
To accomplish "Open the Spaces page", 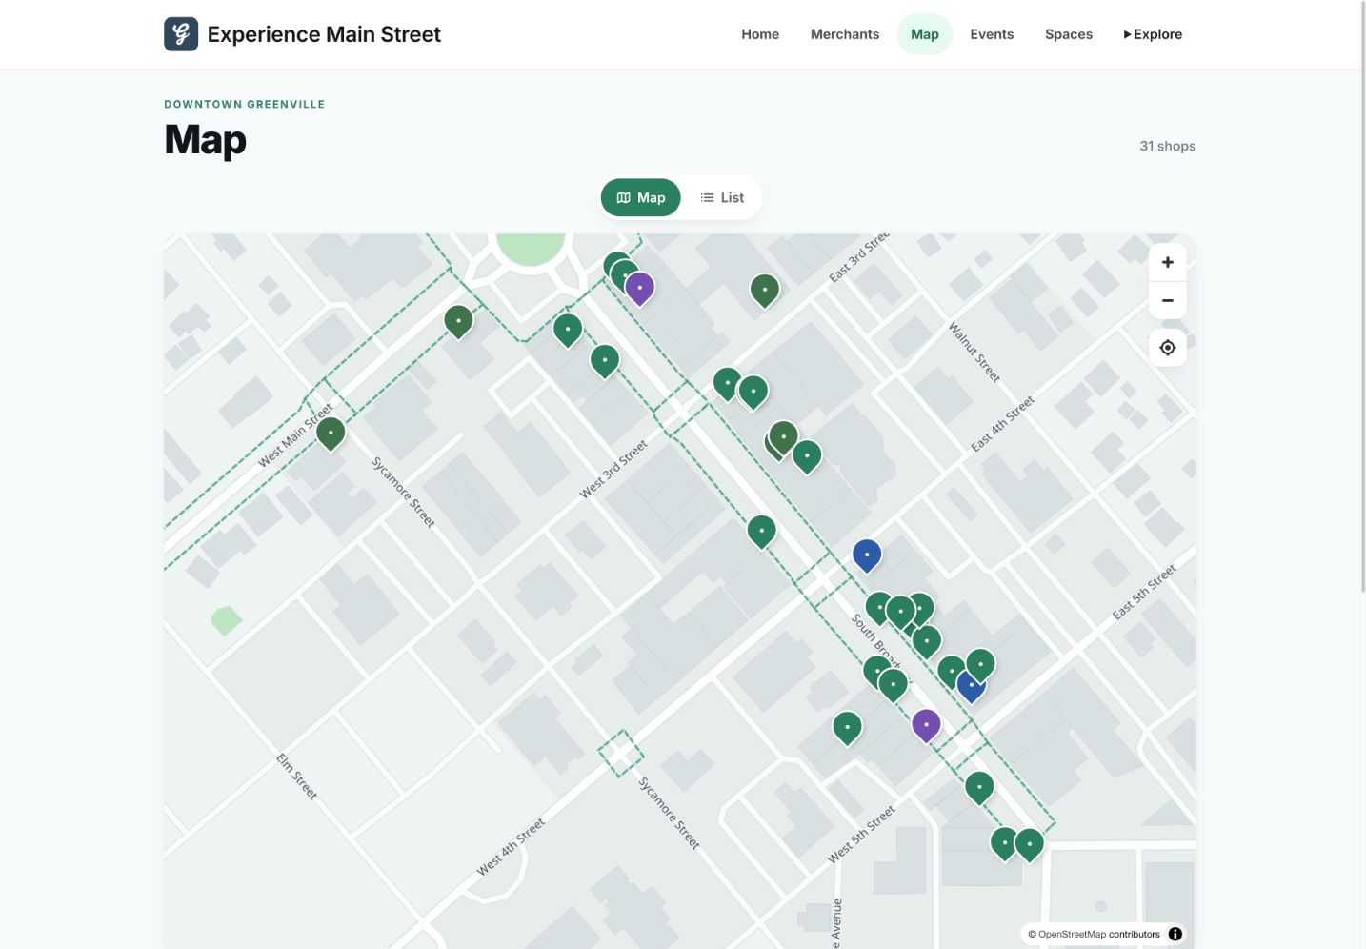I will click(x=1069, y=34).
